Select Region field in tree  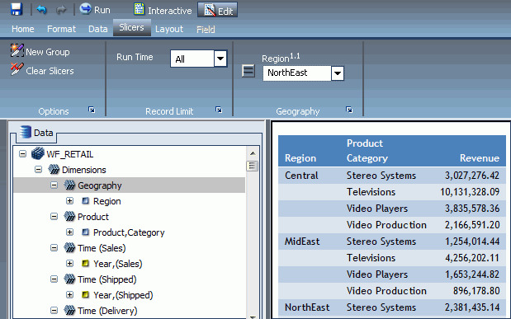pyautogui.click(x=106, y=201)
